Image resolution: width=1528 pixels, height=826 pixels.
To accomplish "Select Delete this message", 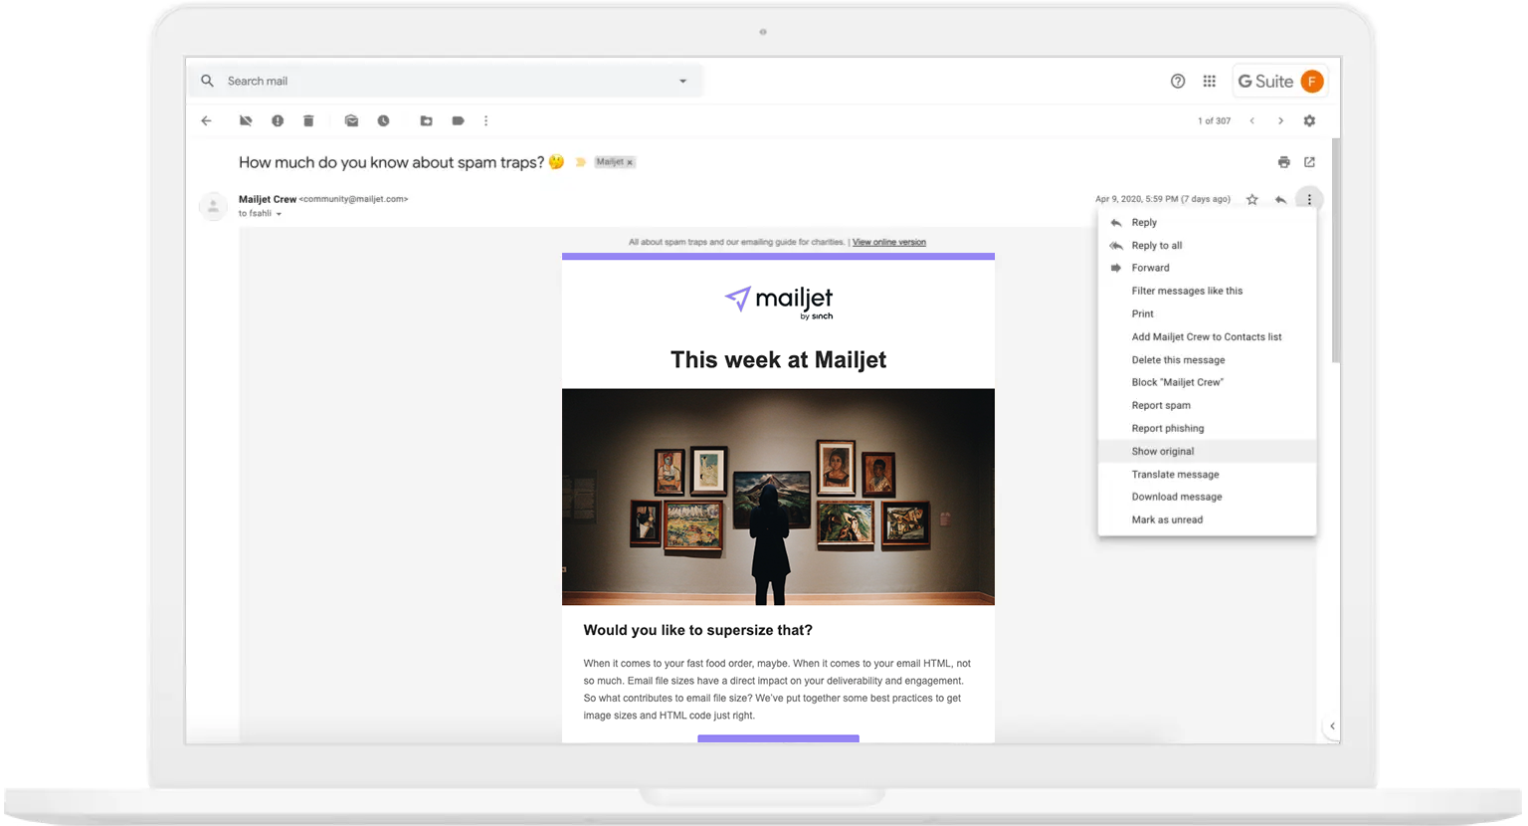I will click(1207, 360).
